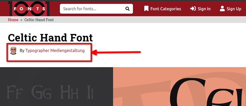The height and width of the screenshot is (106, 246).
Task: Click the search magnifier icon
Action: tap(128, 9)
